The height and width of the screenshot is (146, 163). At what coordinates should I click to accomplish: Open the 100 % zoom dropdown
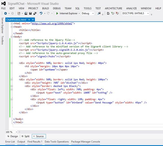(x=16, y=132)
